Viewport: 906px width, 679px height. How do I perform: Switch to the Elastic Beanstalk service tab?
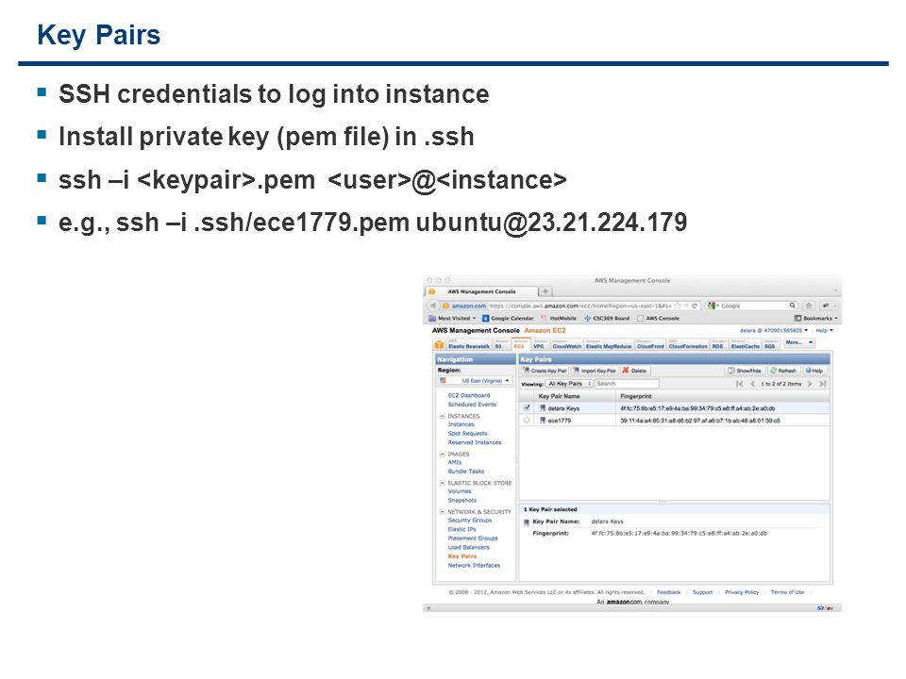(469, 345)
